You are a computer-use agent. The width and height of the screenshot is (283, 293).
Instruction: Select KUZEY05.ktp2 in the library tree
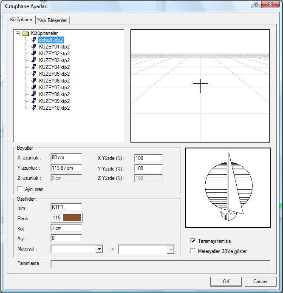point(54,74)
